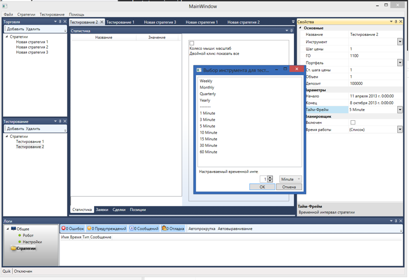Tick the checkbox above the mouse wheel hint

192,43
